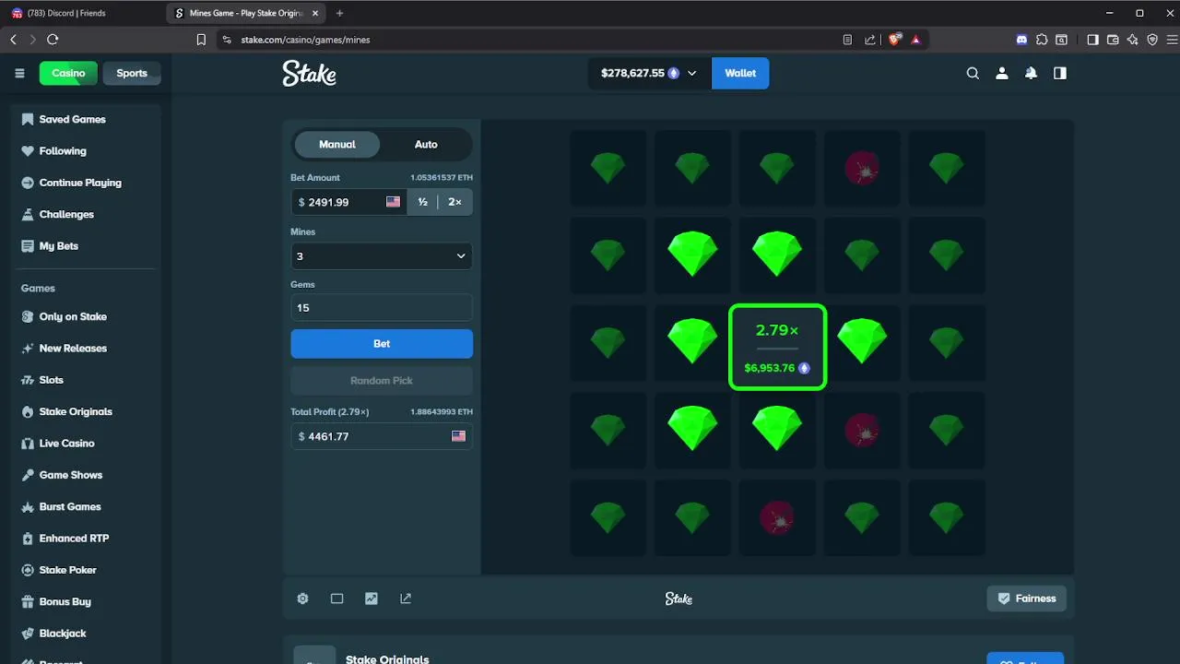Screen dimensions: 1180x664
Task: Click the share page icon in address bar
Action: click(870, 40)
